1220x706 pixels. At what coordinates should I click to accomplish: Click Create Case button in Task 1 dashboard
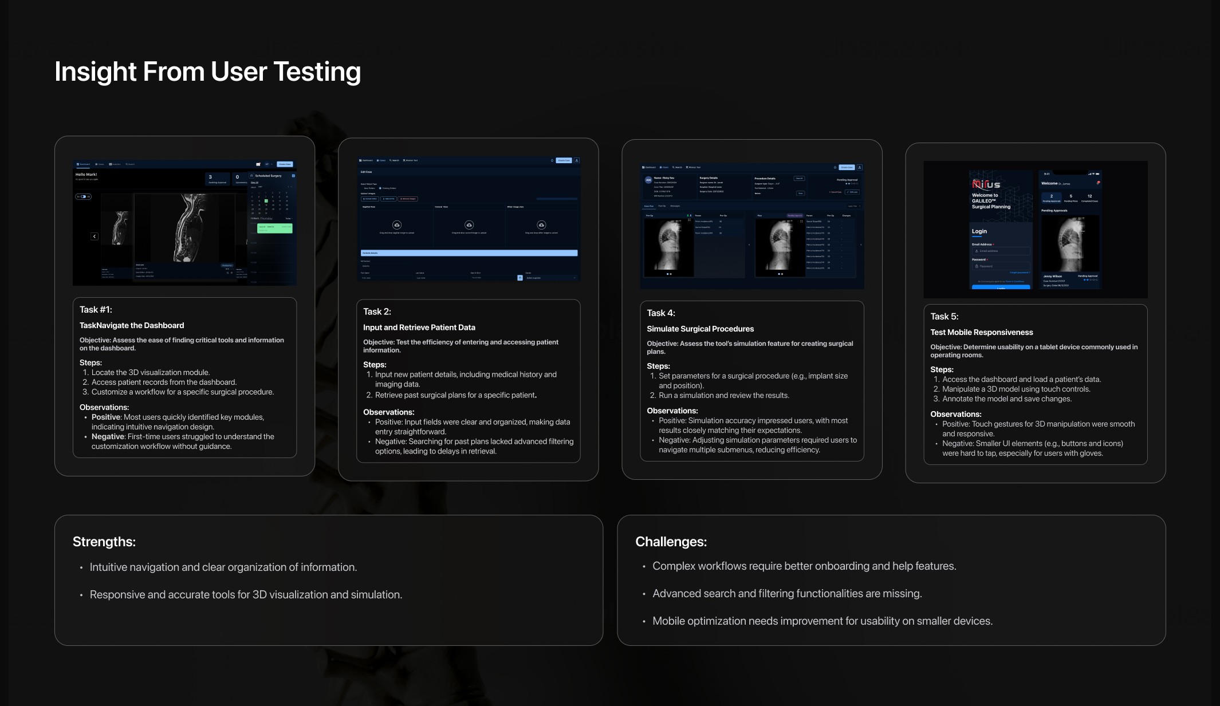coord(285,164)
